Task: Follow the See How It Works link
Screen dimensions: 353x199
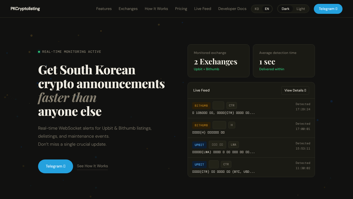Action: pyautogui.click(x=92, y=166)
